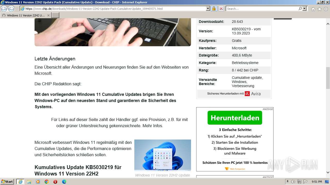
Task: Click the scrollbar down arrow
Action: [x=328, y=173]
